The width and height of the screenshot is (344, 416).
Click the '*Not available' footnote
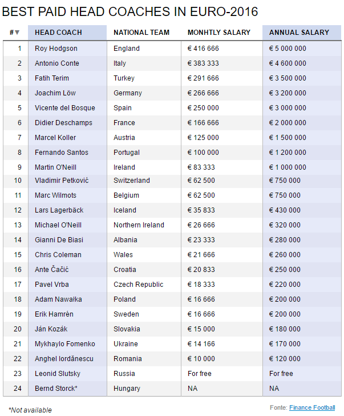(30, 410)
